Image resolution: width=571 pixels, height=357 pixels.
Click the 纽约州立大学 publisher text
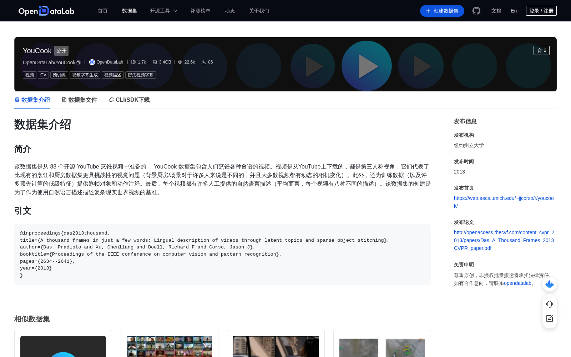coord(469,145)
